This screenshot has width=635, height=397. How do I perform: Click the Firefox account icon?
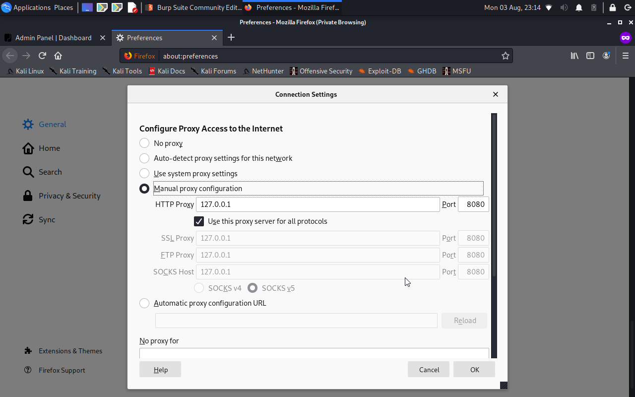[606, 56]
